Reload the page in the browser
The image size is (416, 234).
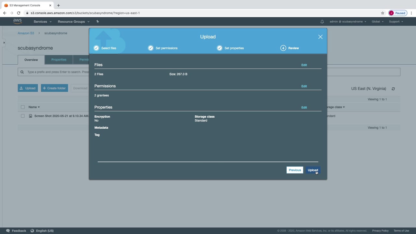pyautogui.click(x=19, y=13)
